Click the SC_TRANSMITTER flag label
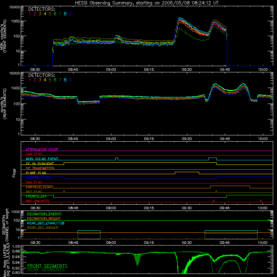277x277 pixels. tap(40, 168)
